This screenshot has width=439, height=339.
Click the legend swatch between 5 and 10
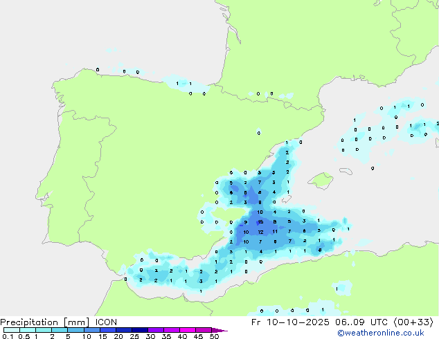point(75,330)
